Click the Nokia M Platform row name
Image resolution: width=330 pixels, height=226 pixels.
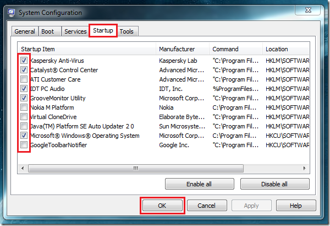coord(52,107)
